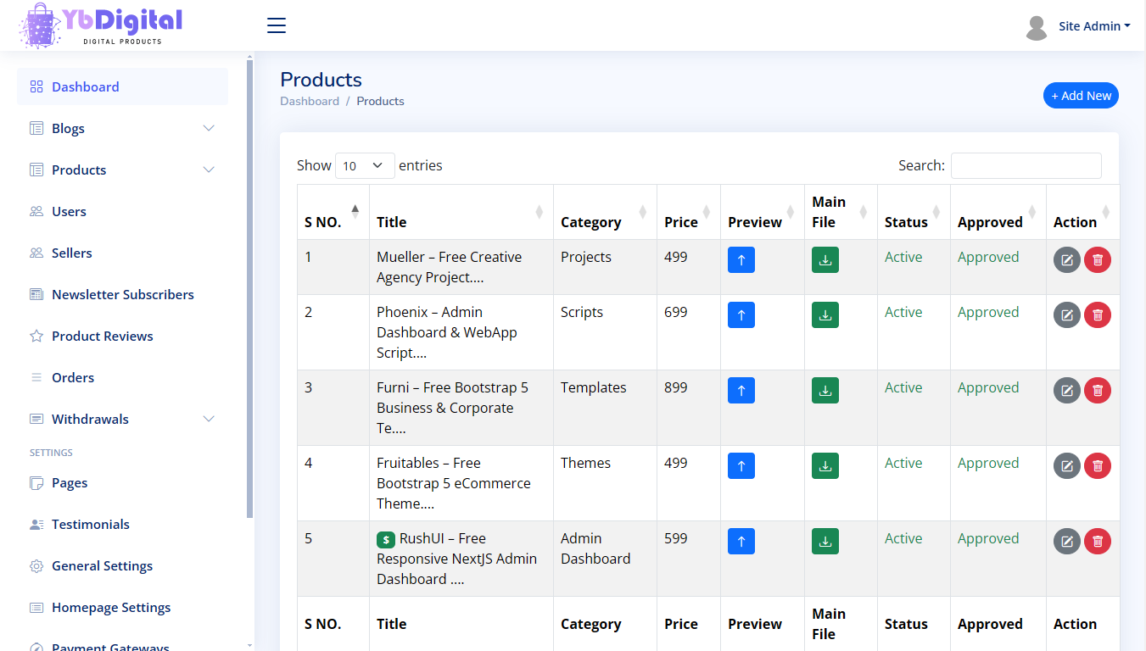Open preview for Furni product
This screenshot has width=1146, height=651.
tap(741, 391)
